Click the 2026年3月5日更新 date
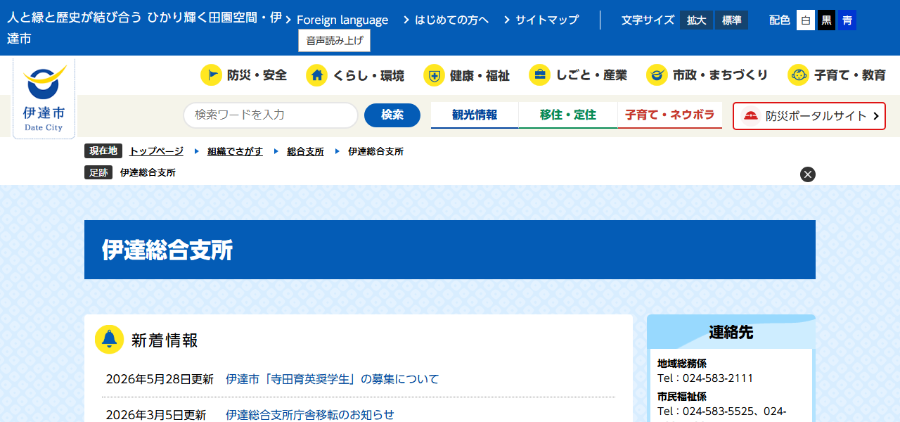 point(156,415)
